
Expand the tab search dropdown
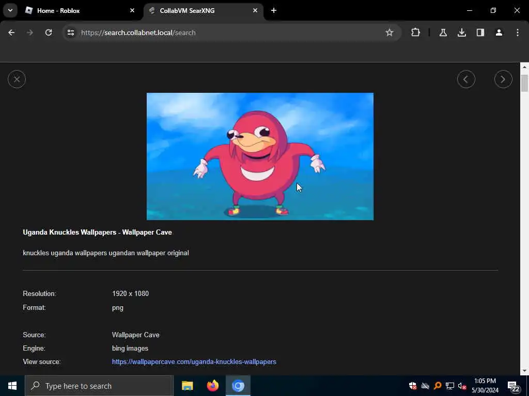(x=10, y=10)
